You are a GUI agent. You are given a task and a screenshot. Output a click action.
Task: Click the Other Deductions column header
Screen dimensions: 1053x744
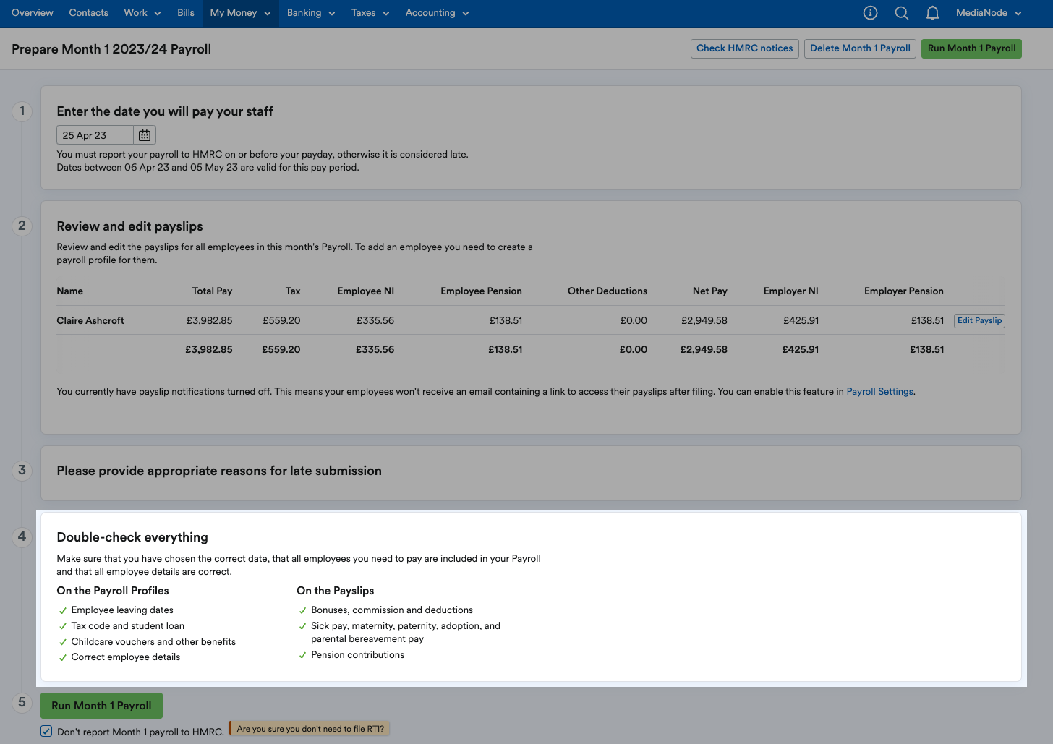607,291
